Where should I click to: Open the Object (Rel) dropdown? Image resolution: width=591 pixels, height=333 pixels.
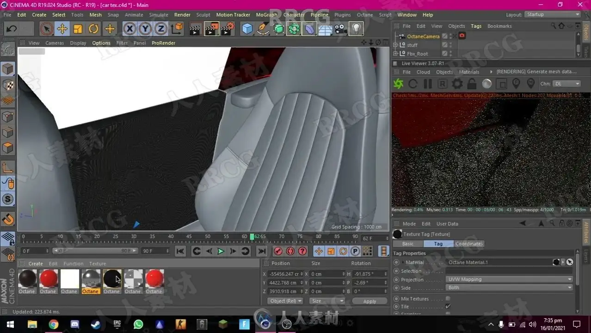click(x=285, y=301)
